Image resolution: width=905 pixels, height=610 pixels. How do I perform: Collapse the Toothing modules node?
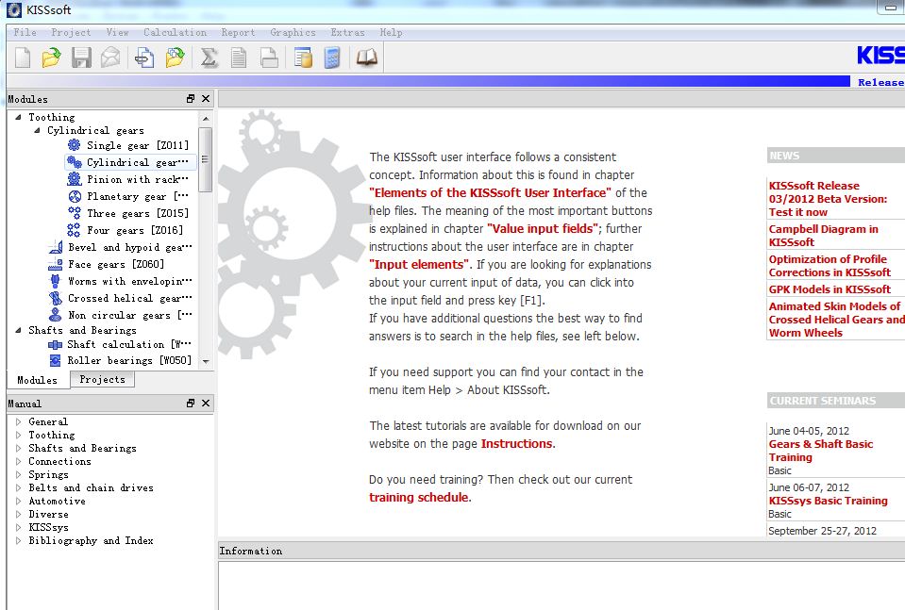pos(18,117)
